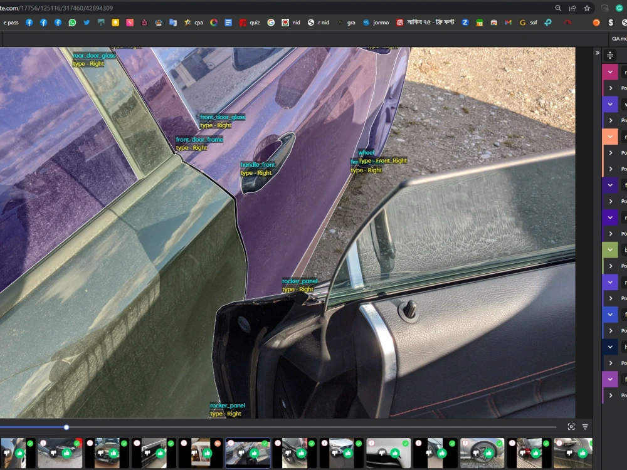The width and height of the screenshot is (627, 470).
Task: Open the 'gra' bookmark
Action: pyautogui.click(x=347, y=23)
